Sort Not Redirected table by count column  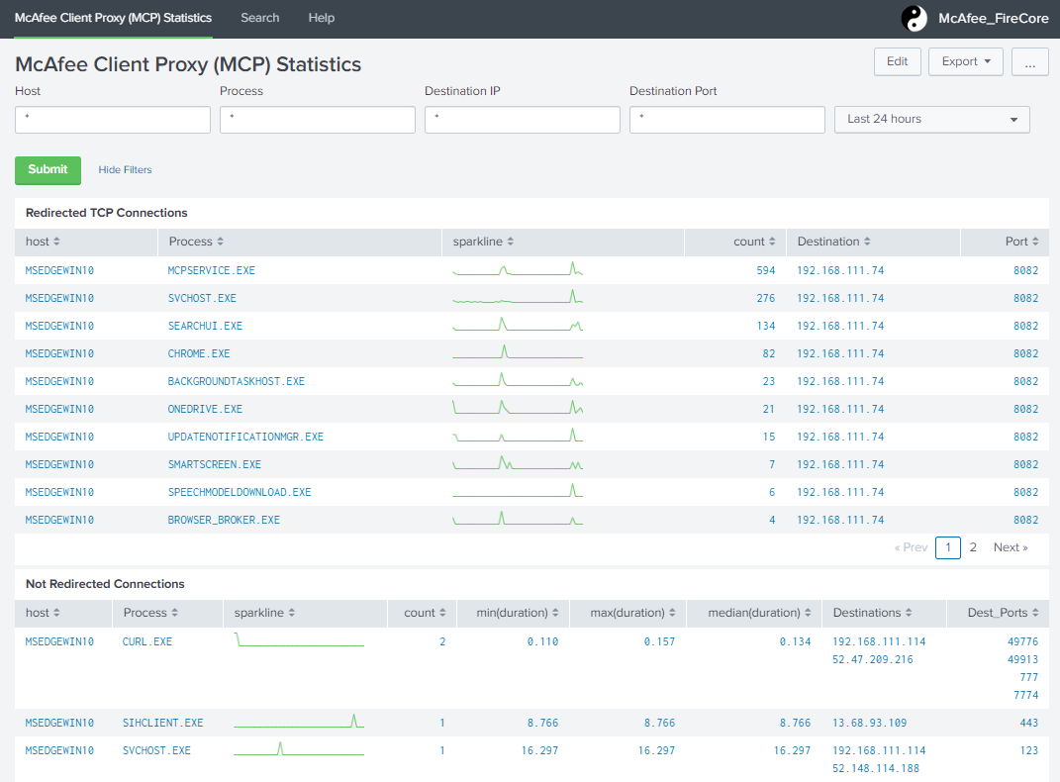point(425,613)
